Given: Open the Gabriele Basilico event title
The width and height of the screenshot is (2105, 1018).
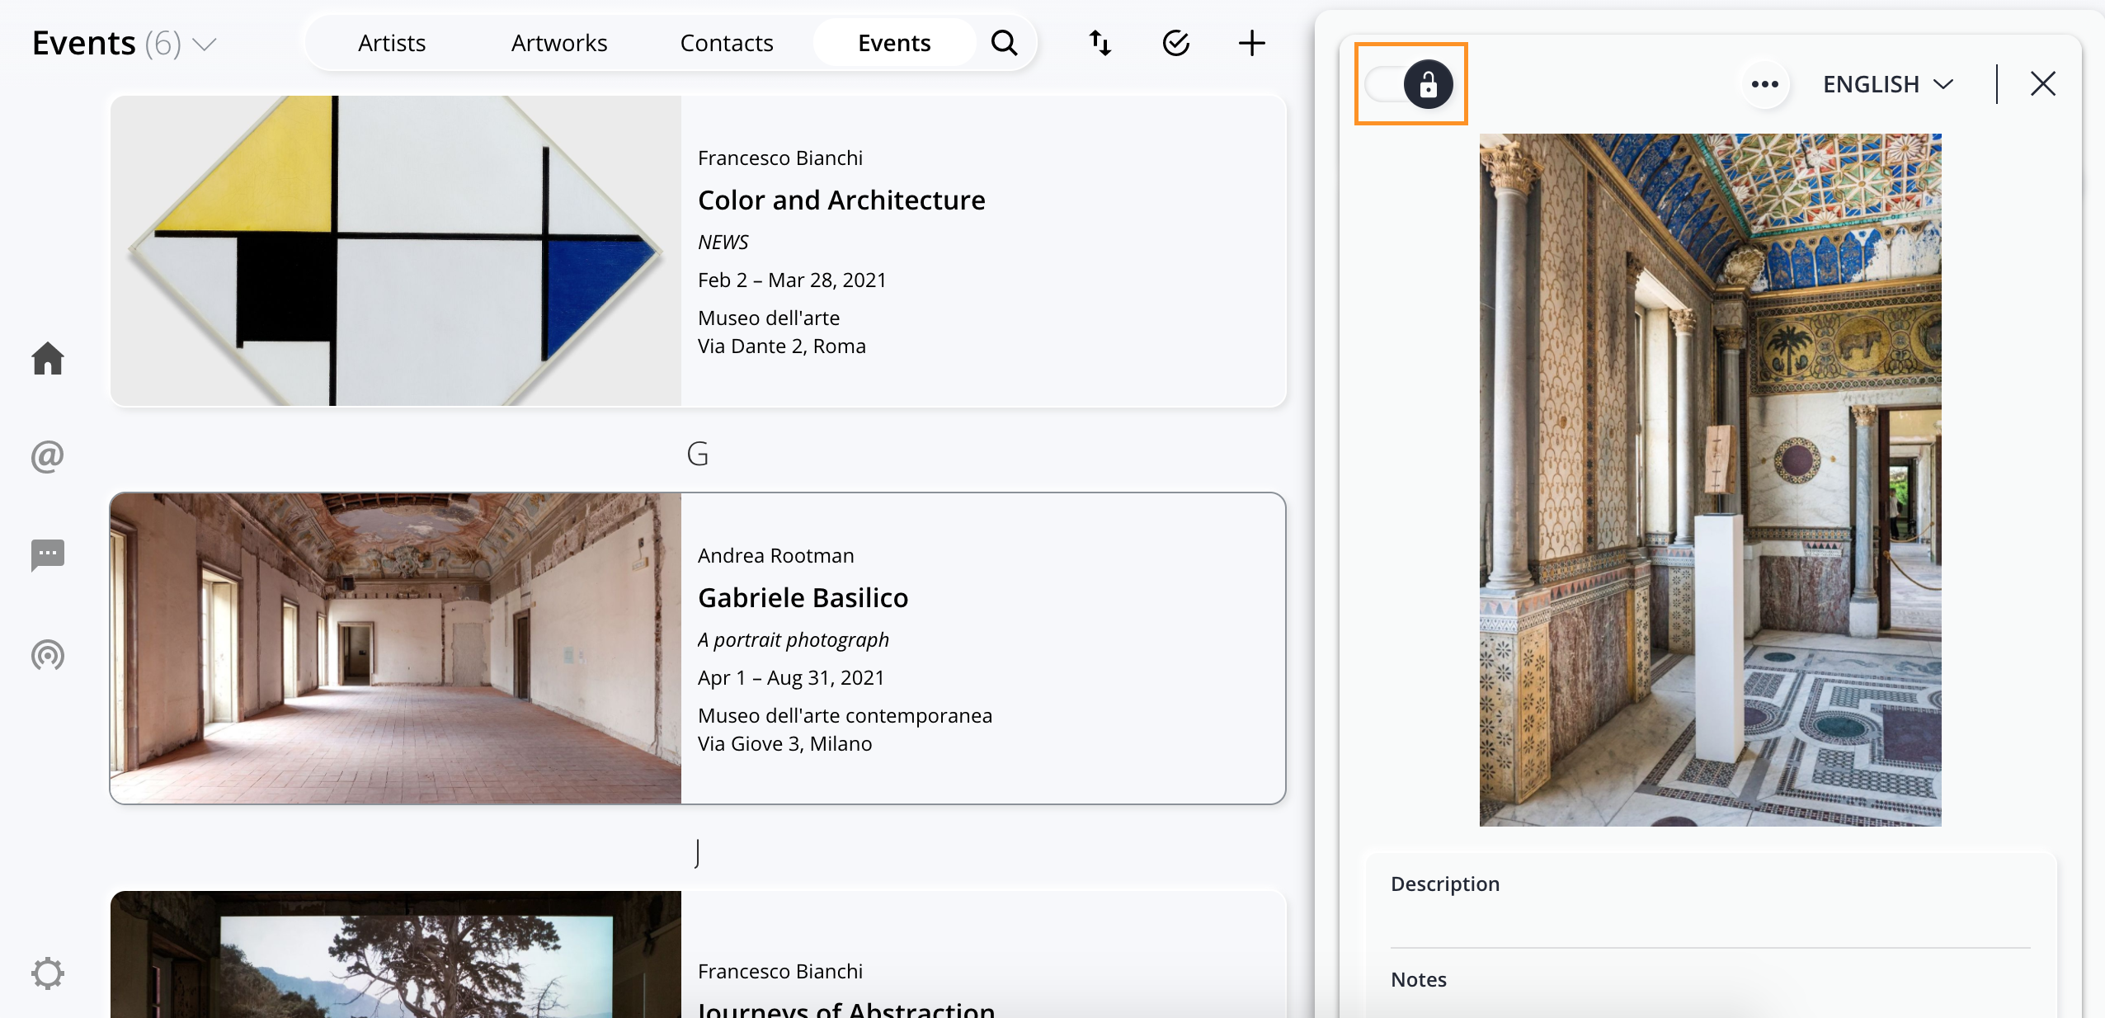Looking at the screenshot, I should 803,598.
